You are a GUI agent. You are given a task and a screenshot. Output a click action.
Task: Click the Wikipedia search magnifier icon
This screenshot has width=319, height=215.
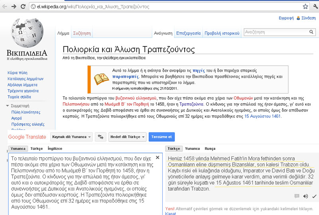tap(311, 32)
